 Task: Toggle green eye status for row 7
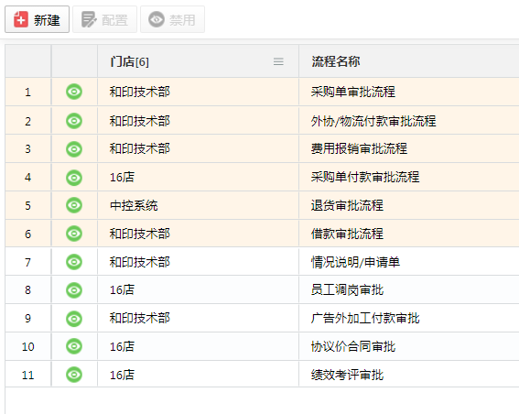74,262
